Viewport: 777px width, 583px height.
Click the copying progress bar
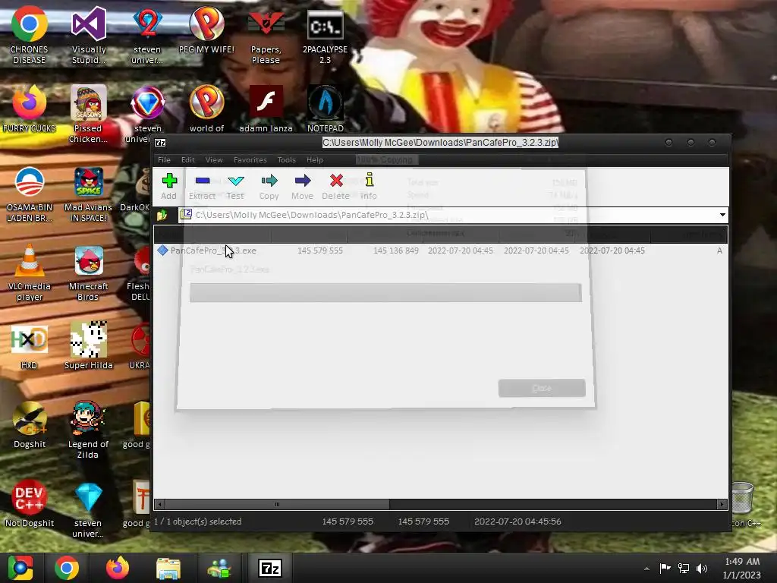(x=385, y=292)
